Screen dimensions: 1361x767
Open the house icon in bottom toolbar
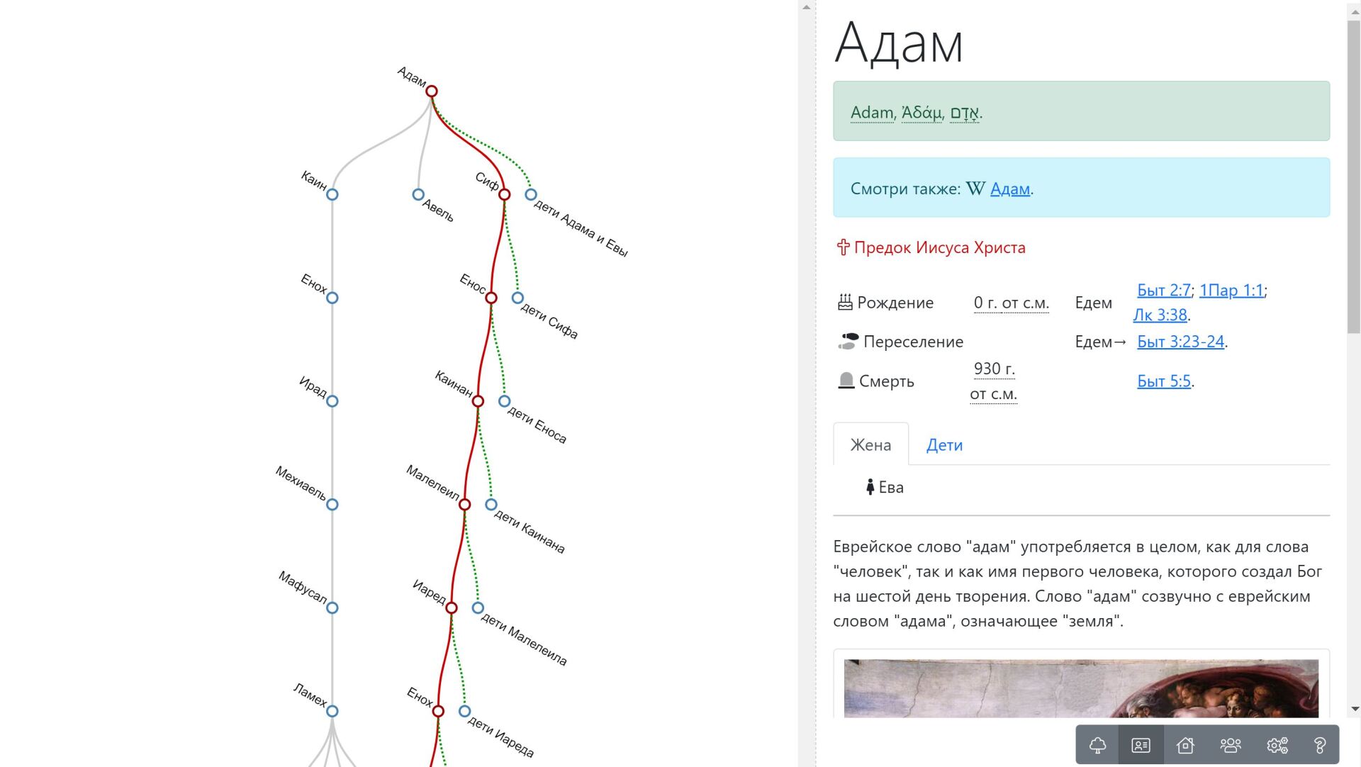coord(1185,745)
